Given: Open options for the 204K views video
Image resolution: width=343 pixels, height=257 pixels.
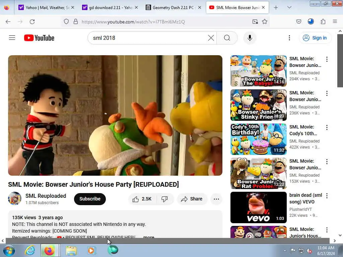Looking at the screenshot, I should (x=327, y=59).
